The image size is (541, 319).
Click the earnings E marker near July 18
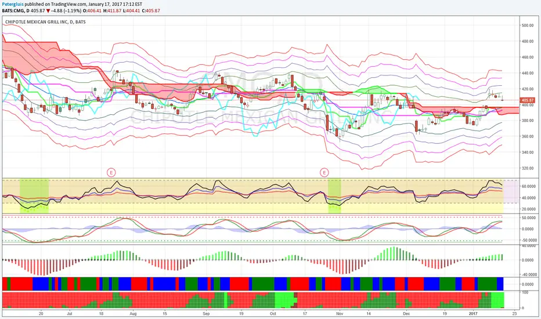click(111, 172)
